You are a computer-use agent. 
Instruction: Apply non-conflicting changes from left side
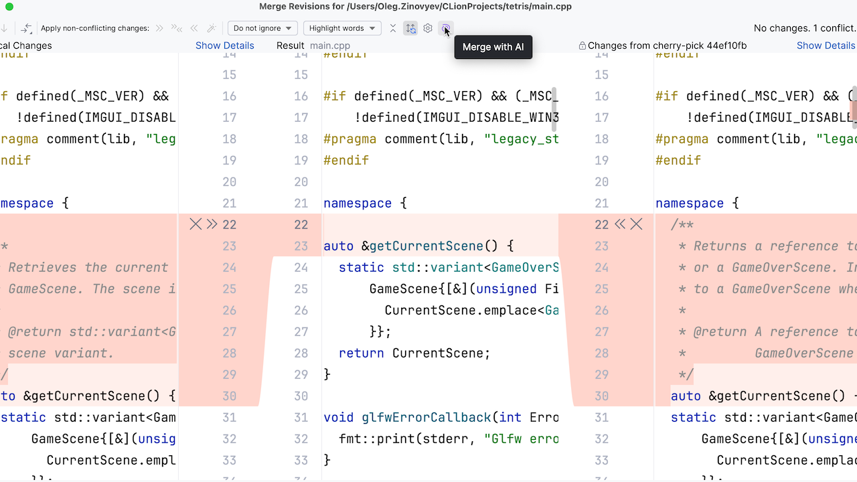[159, 29]
